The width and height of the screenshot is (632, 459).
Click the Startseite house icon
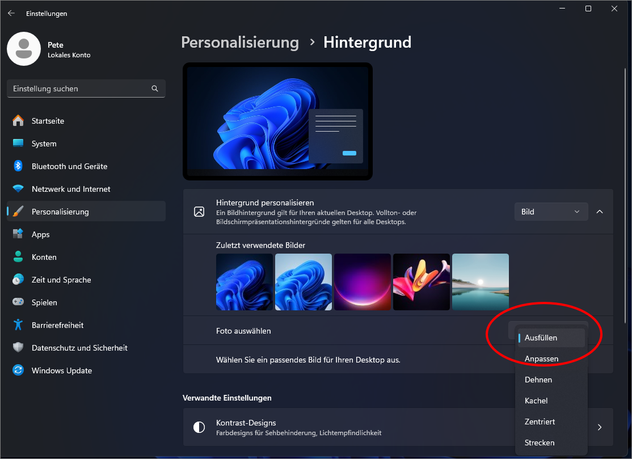click(18, 120)
